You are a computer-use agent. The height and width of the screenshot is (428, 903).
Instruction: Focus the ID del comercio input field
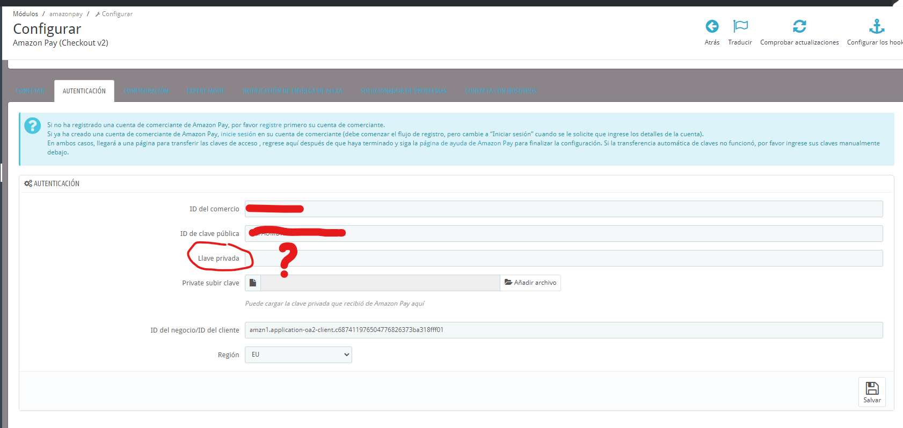point(564,209)
